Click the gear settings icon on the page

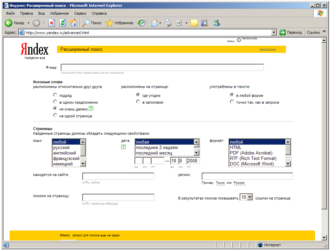click(x=239, y=40)
